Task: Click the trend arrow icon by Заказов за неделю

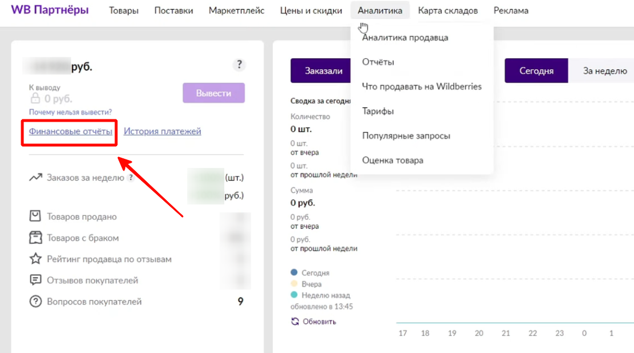Action: [35, 177]
